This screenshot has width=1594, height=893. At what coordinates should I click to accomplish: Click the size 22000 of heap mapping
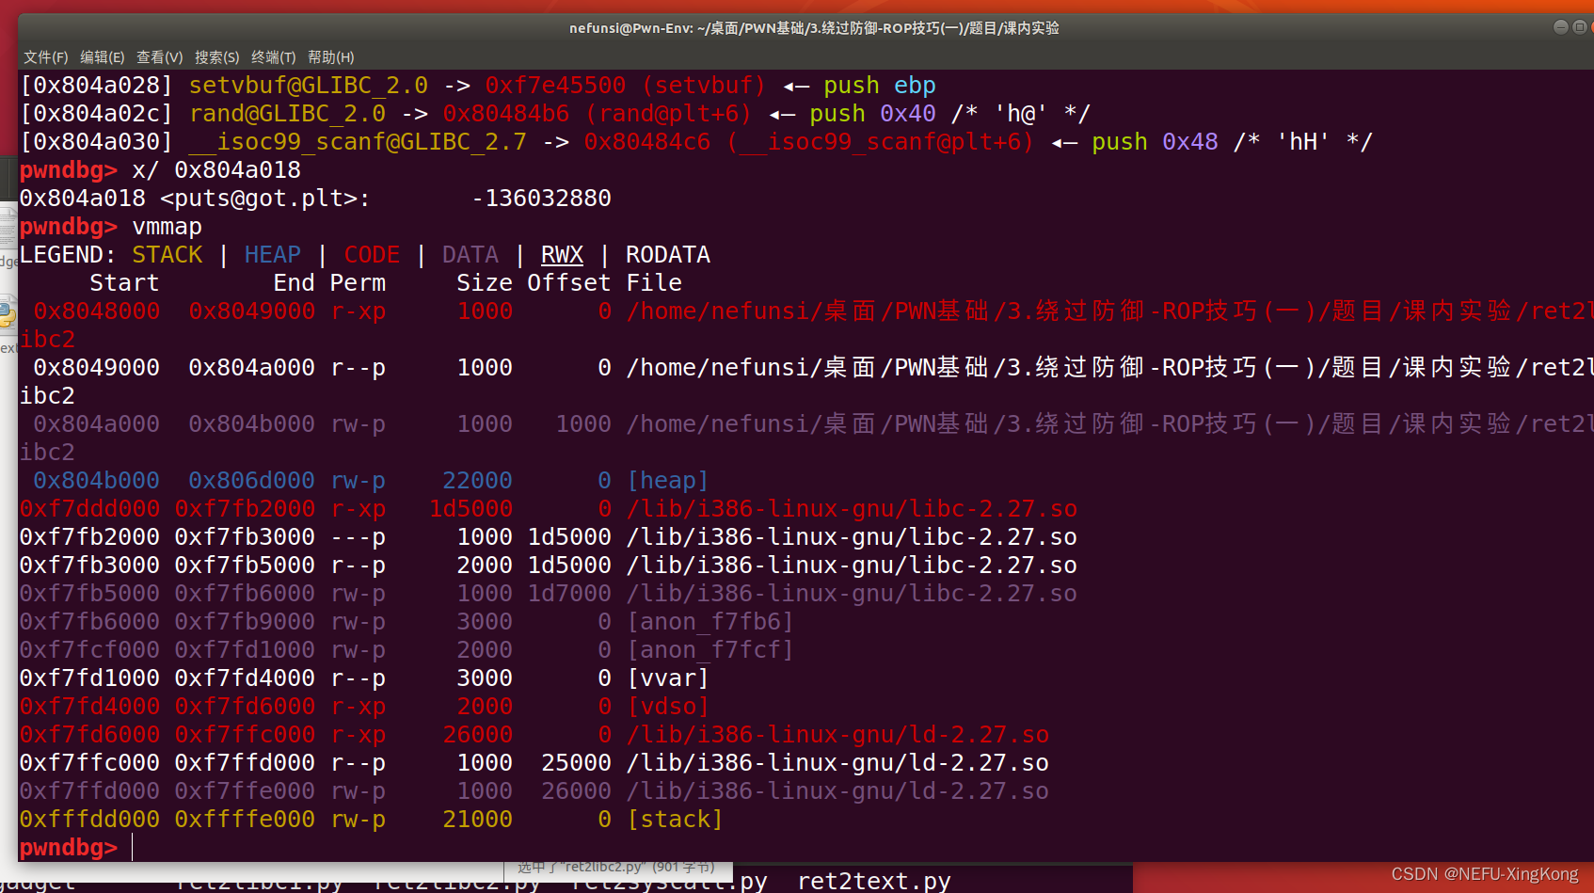[477, 481]
